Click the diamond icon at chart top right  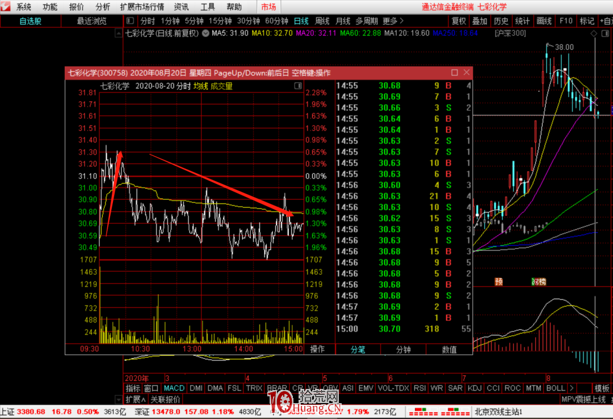click(x=594, y=33)
